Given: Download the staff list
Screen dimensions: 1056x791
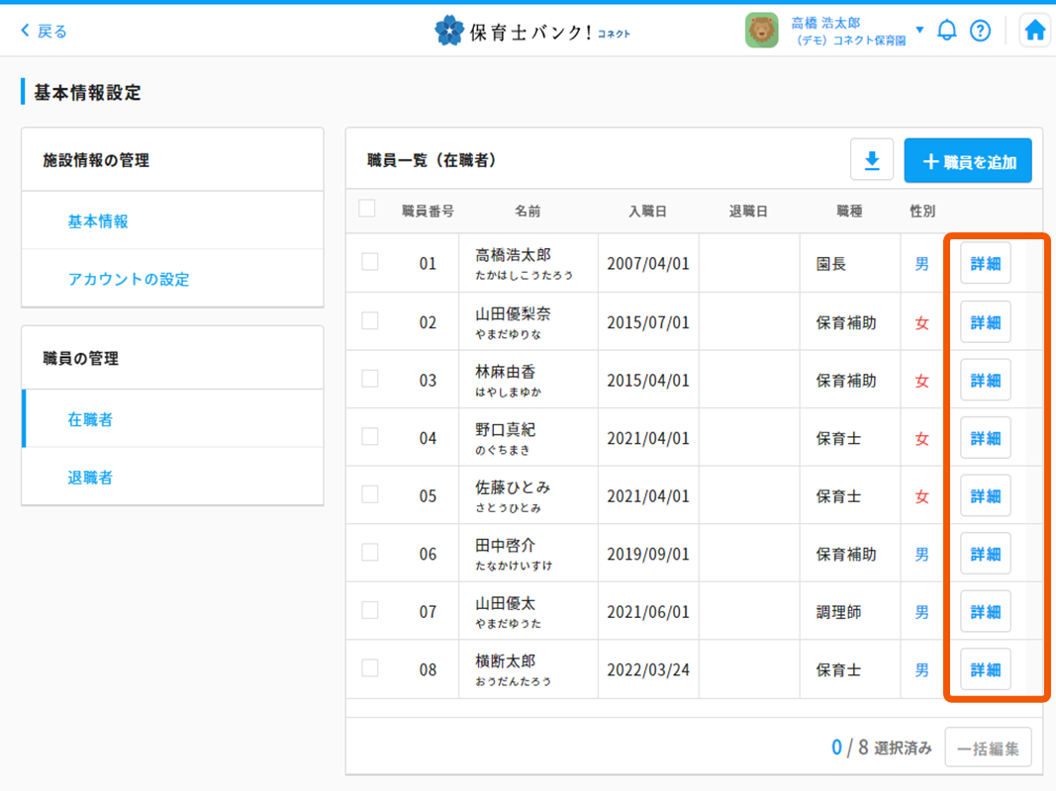Looking at the screenshot, I should click(x=872, y=160).
